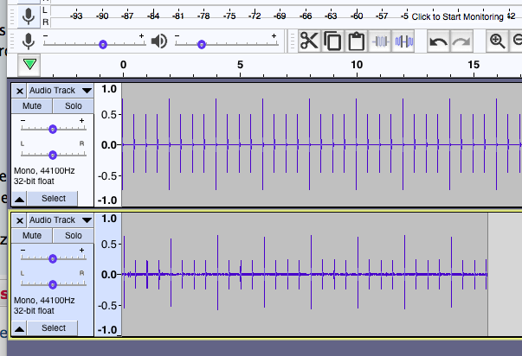
Task: Mute the first audio track
Action: tap(32, 106)
